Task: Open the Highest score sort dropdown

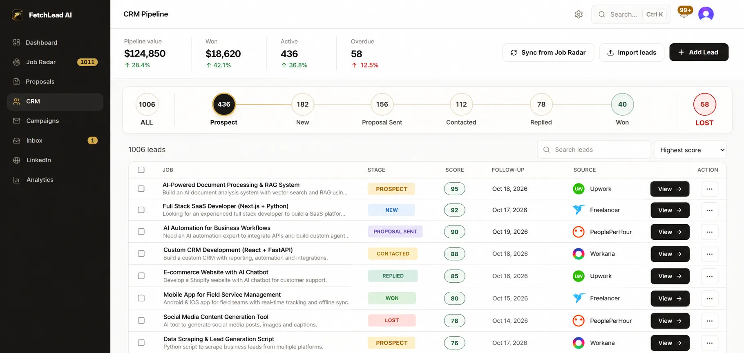Action: pos(690,150)
